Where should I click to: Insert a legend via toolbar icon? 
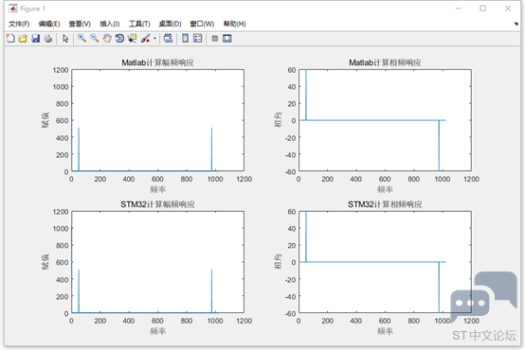tap(198, 39)
